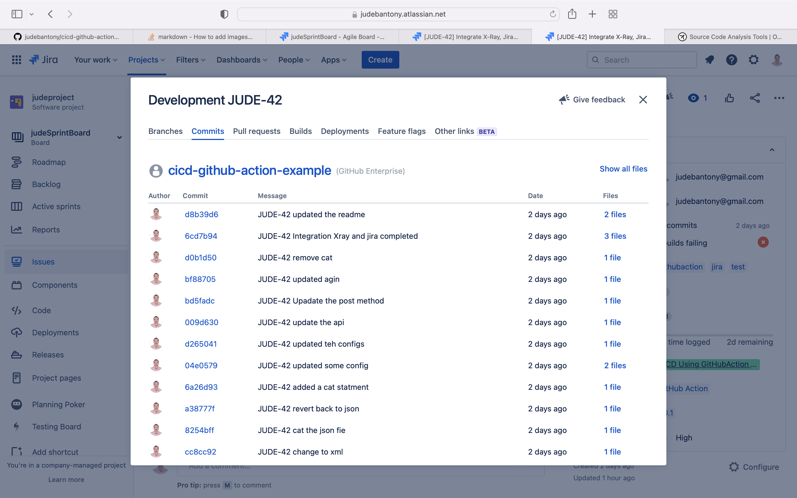Click the Give feedback megaphone icon
Screen dimensions: 797x498
(564, 100)
